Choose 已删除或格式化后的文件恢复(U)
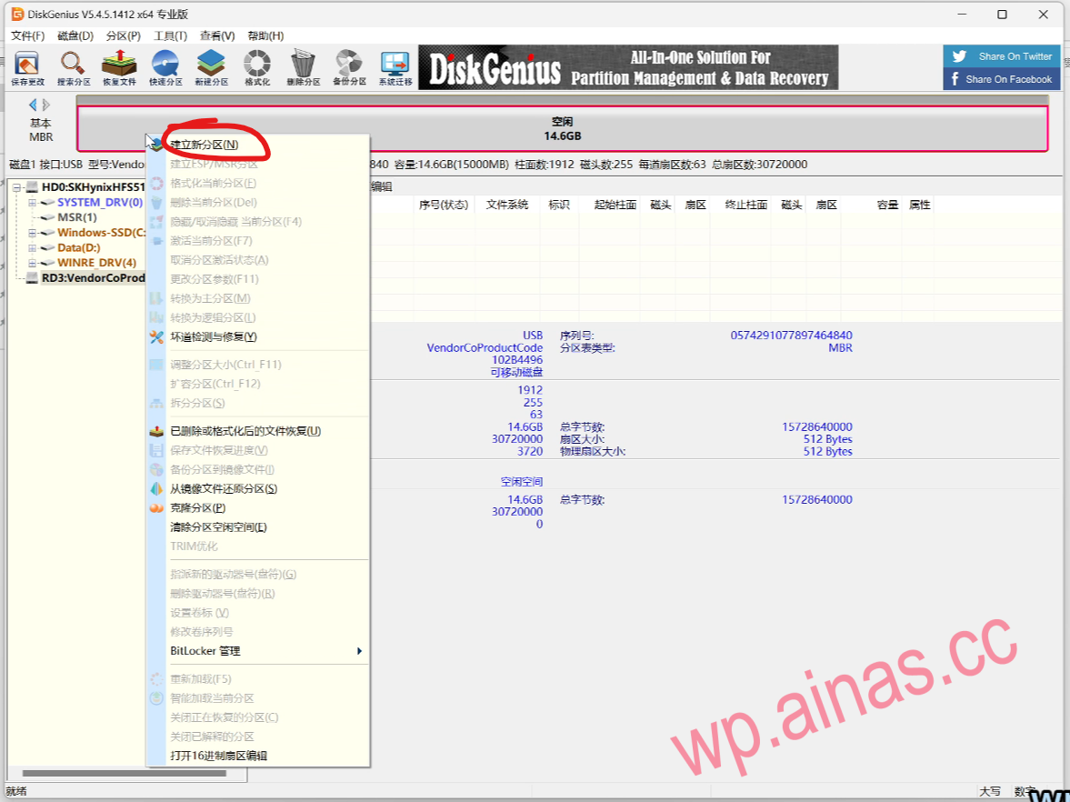This screenshot has width=1070, height=802. pyautogui.click(x=259, y=431)
